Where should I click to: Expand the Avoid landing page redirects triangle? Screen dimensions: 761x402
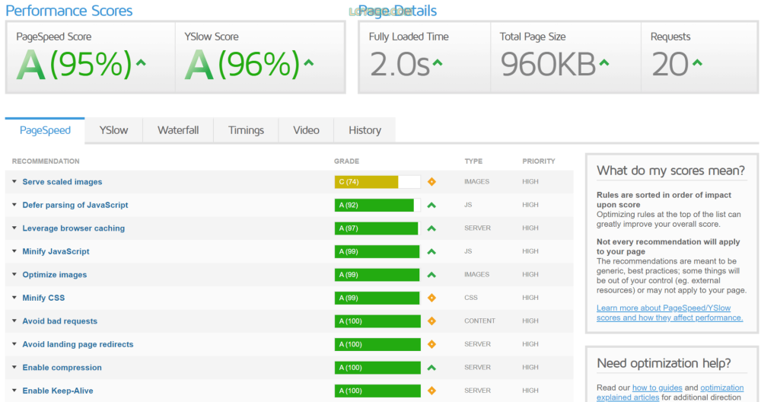[14, 344]
